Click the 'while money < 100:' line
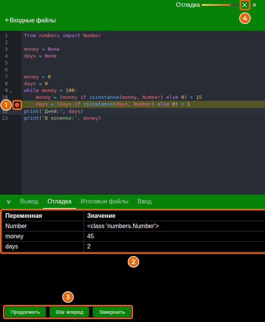 [50, 91]
